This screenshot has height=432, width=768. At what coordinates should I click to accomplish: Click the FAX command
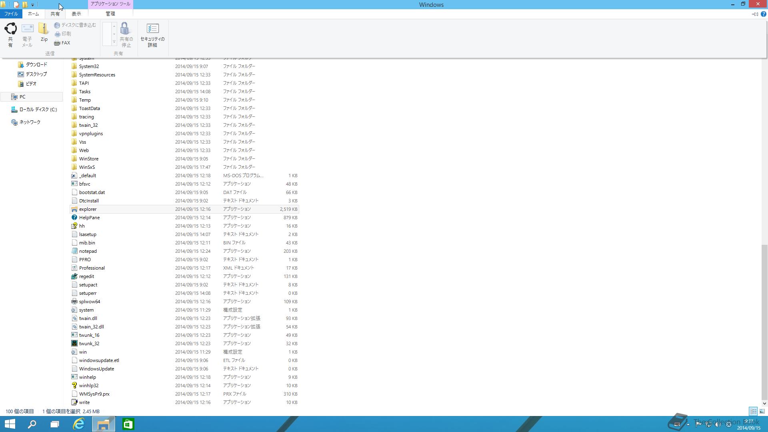coord(62,43)
